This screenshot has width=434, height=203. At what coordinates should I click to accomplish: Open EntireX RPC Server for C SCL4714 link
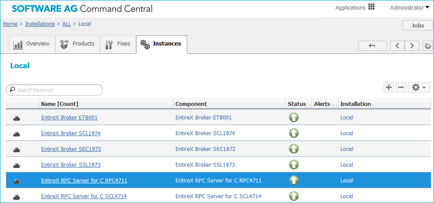coord(84,196)
